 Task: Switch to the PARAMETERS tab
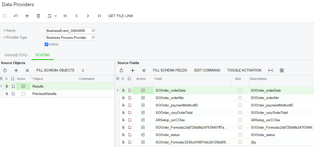[16, 55]
